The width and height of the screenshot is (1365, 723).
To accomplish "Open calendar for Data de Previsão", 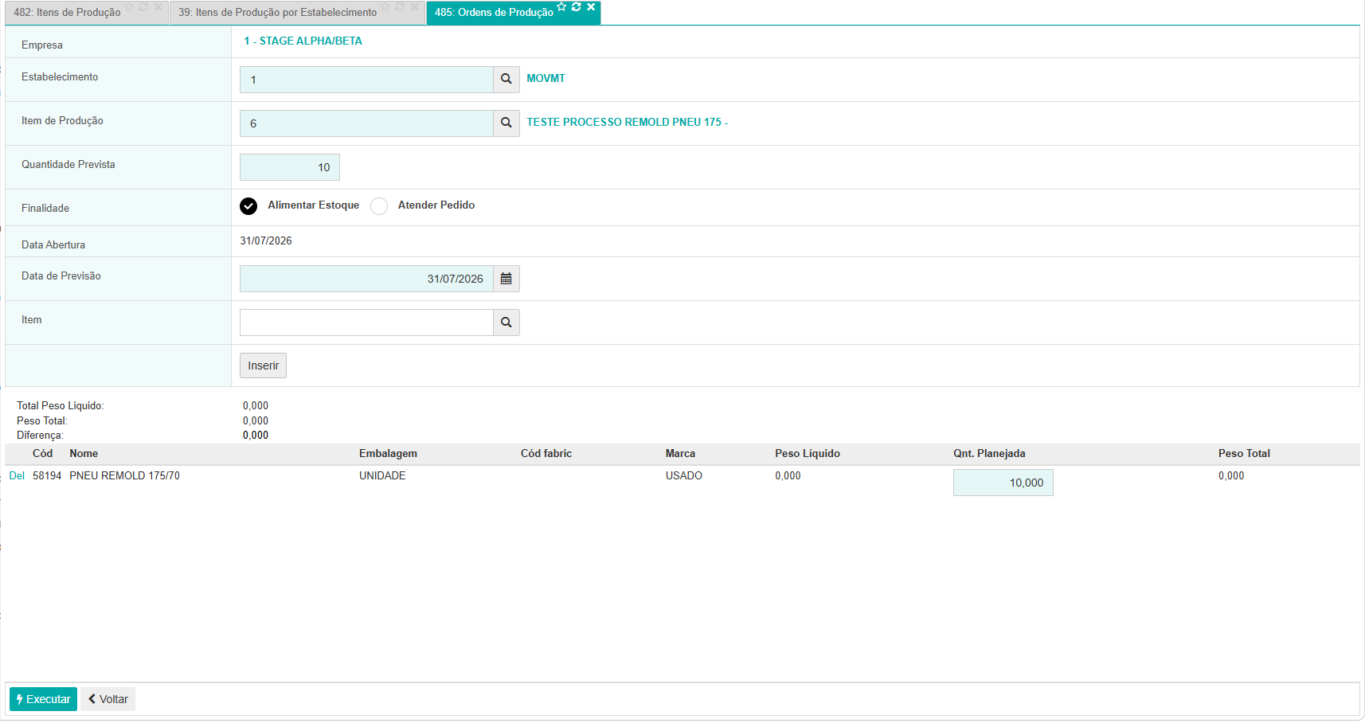I will (x=506, y=279).
